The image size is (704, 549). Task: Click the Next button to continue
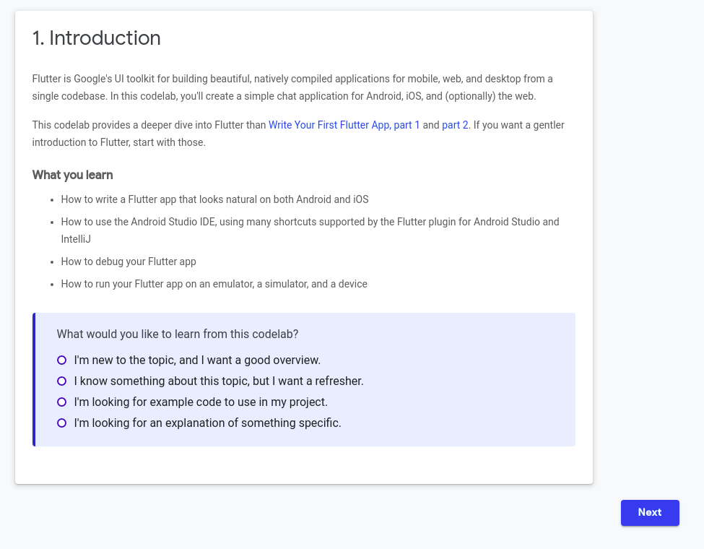(x=649, y=512)
